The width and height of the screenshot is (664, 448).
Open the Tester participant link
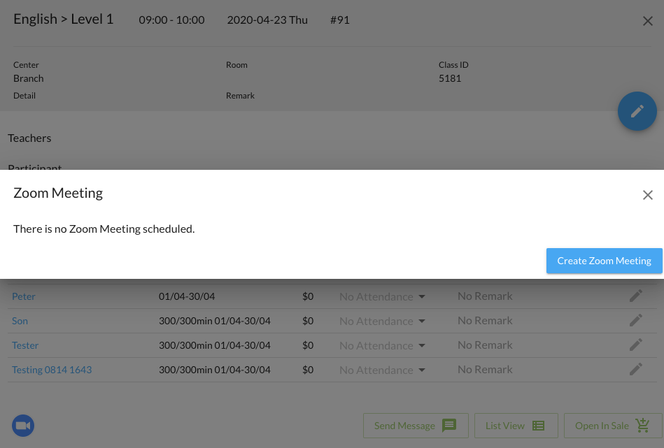25,345
